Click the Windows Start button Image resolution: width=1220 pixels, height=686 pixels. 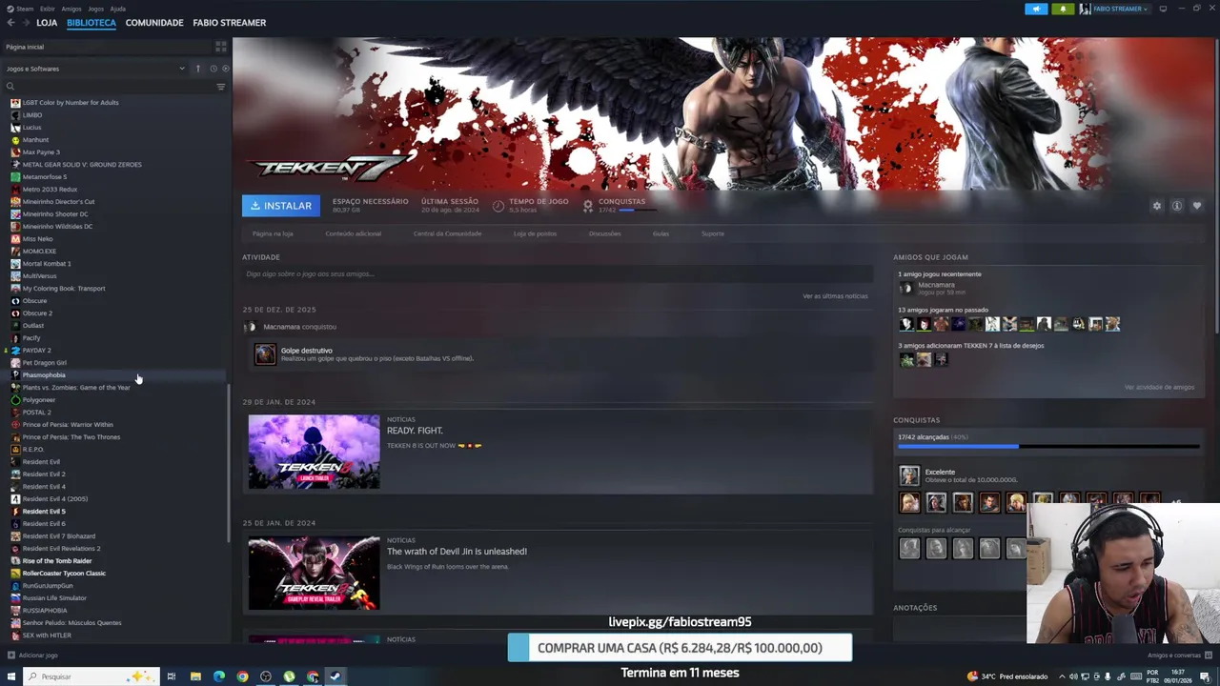10,676
